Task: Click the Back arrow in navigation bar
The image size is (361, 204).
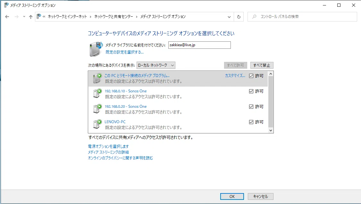Action: 7,17
